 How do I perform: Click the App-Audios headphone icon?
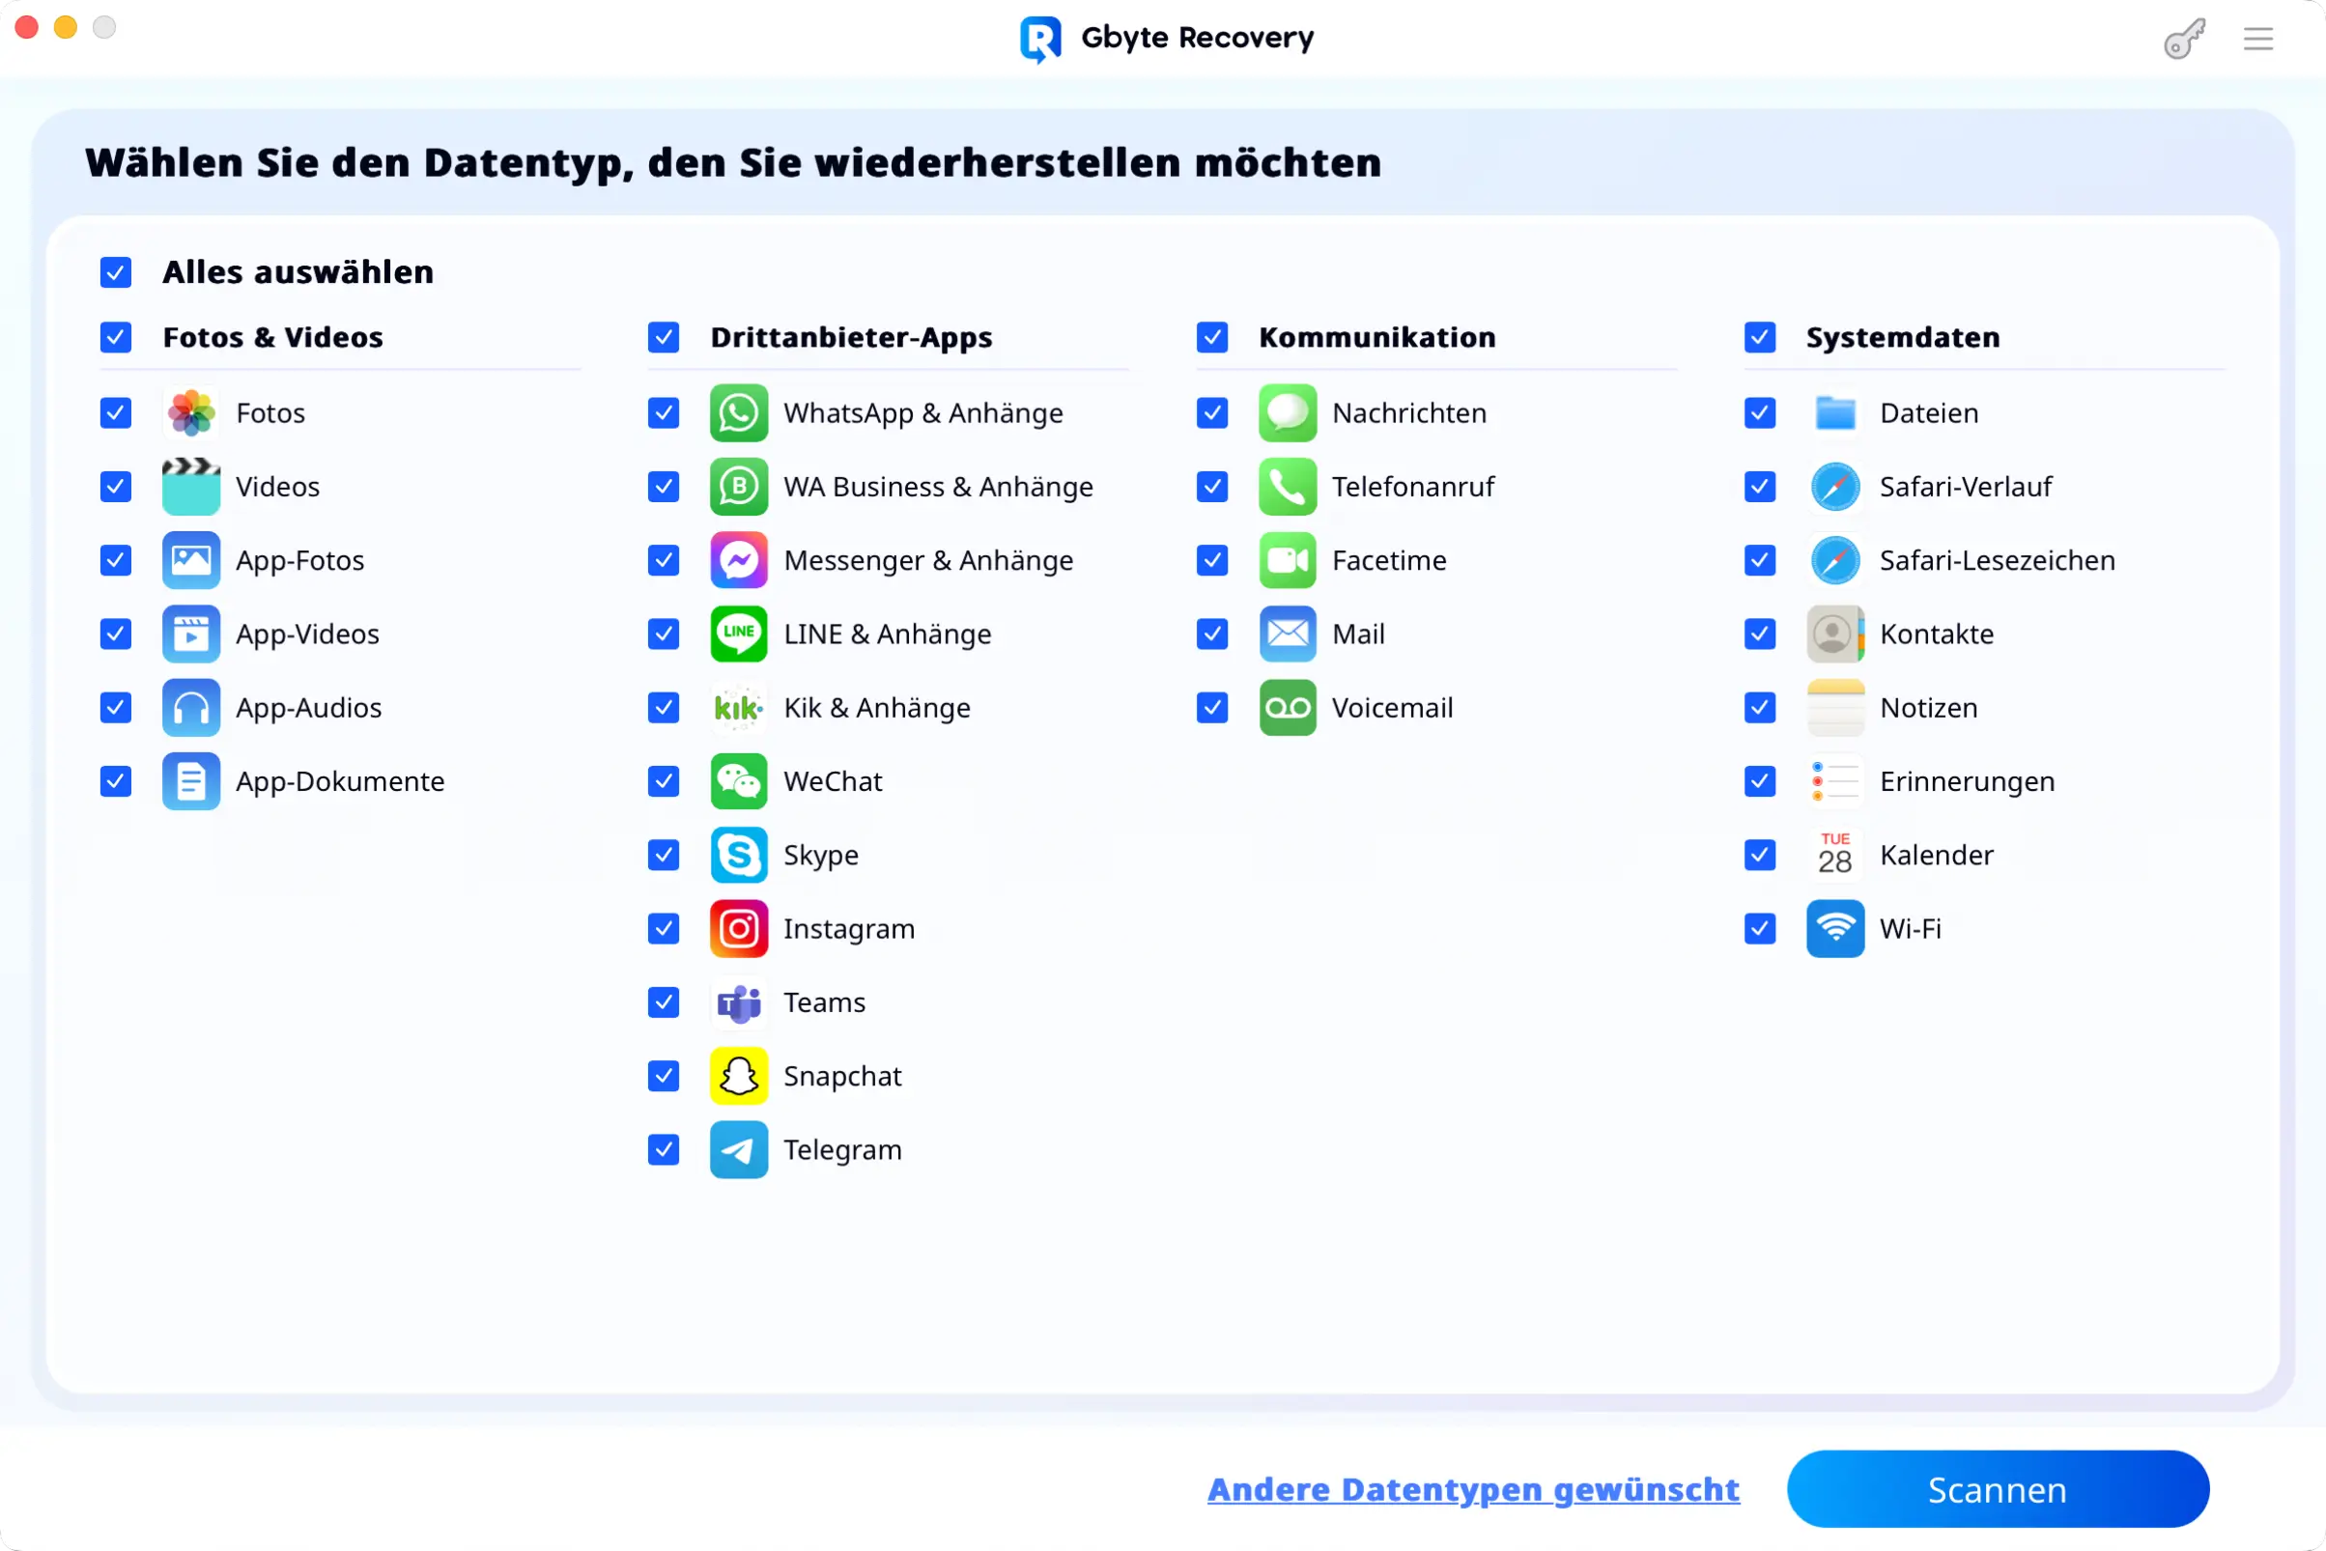tap(191, 707)
